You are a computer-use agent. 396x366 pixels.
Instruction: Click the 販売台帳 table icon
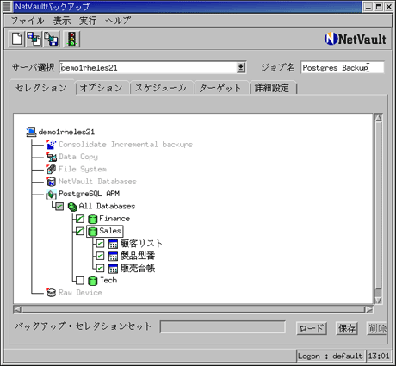pos(113,269)
